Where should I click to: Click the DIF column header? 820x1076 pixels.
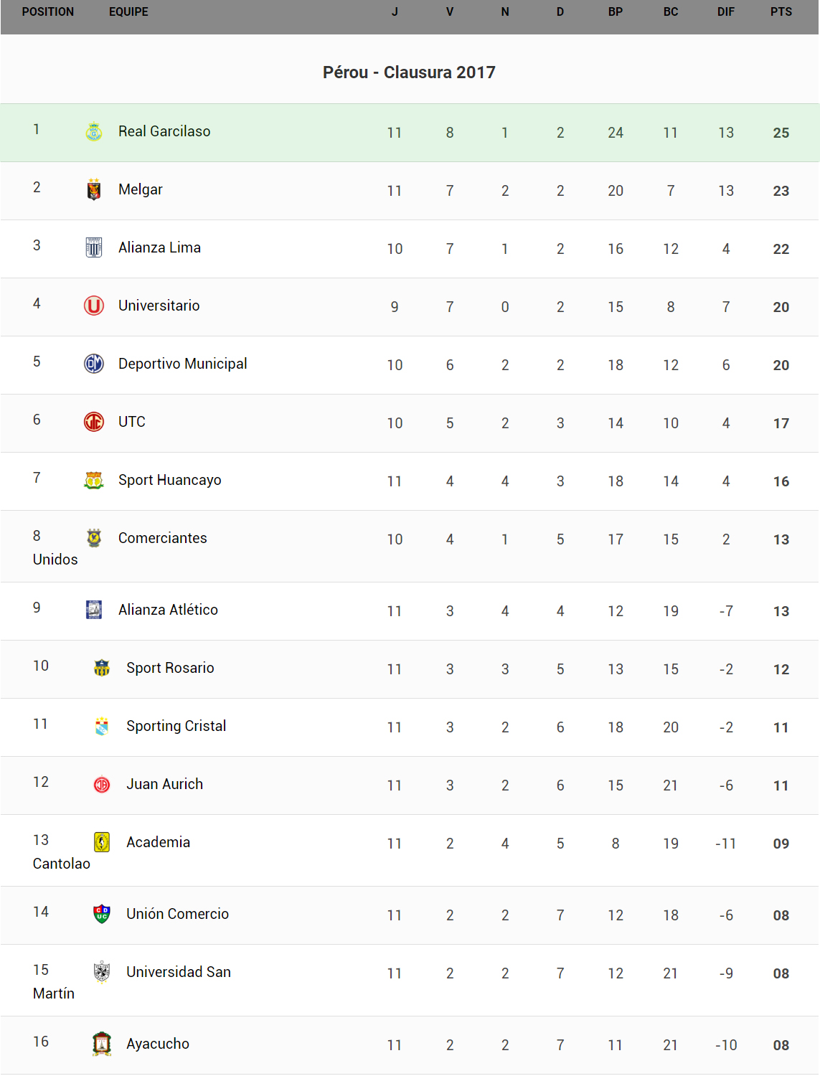pos(725,12)
